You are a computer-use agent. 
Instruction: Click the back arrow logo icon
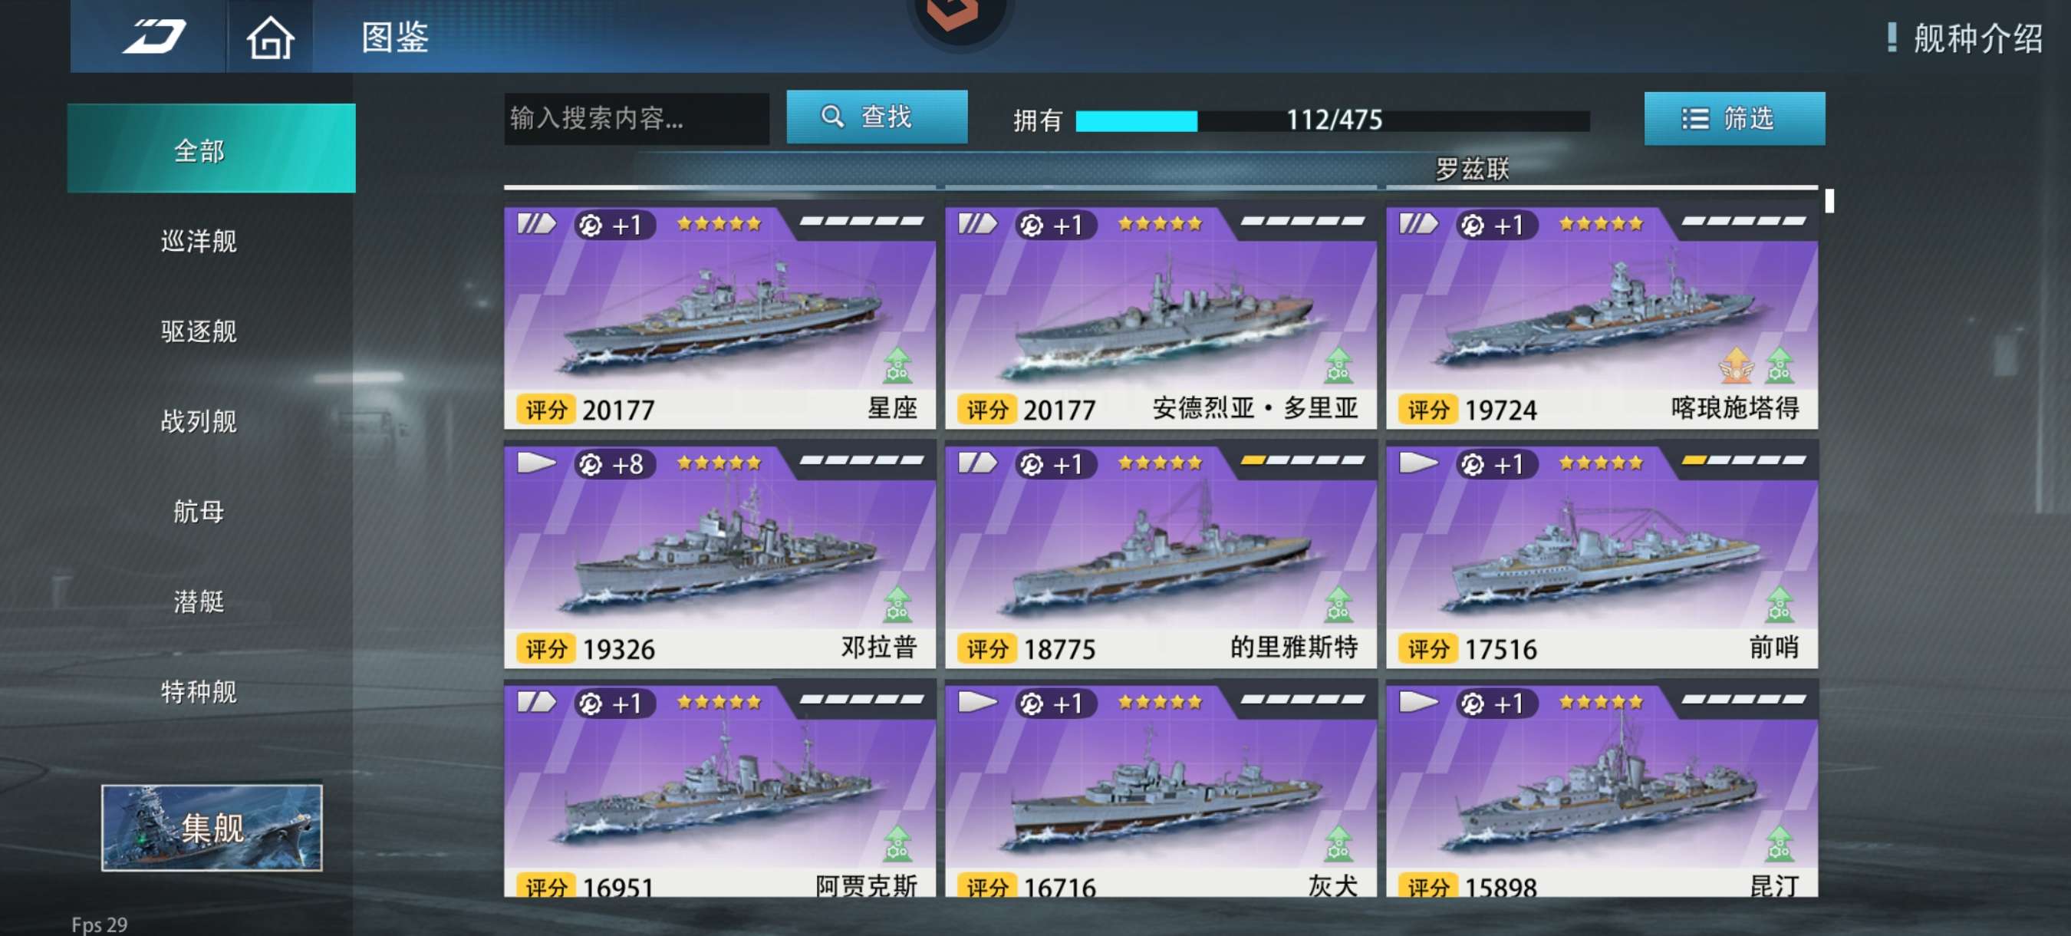click(x=153, y=36)
